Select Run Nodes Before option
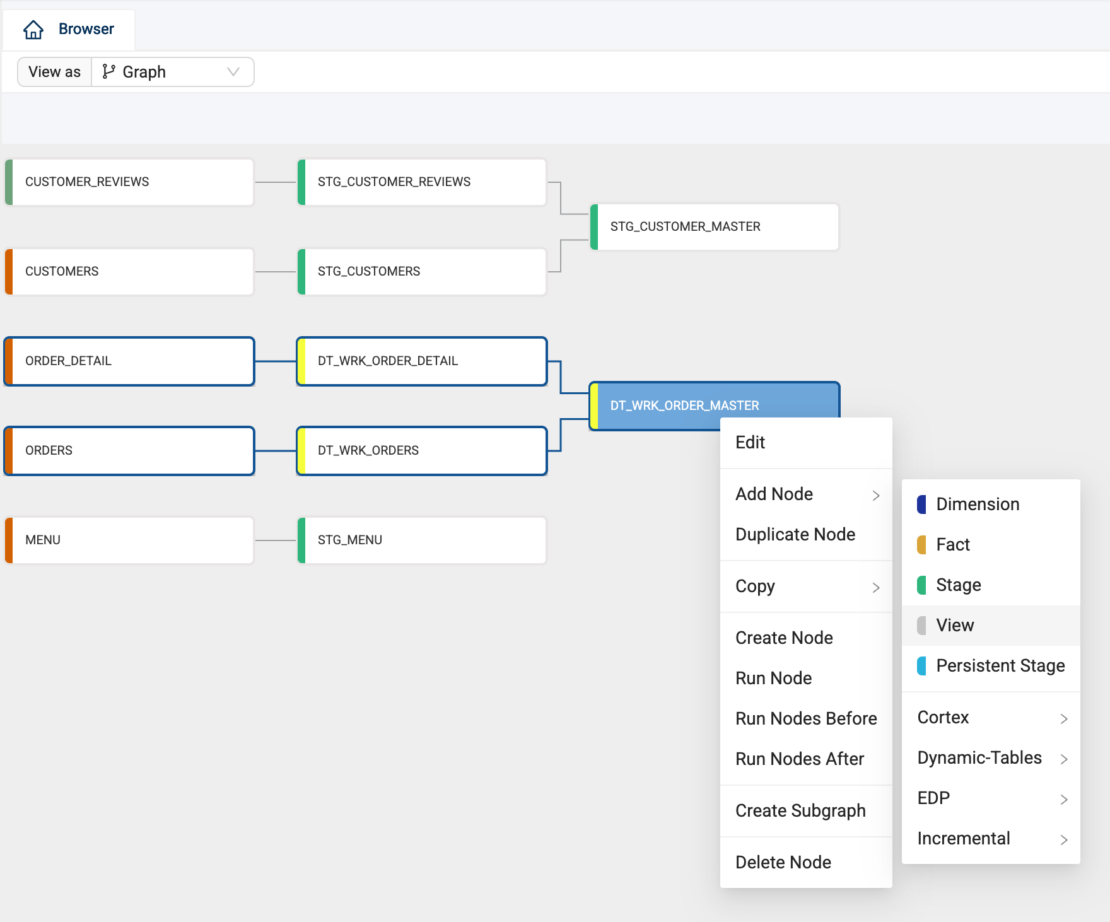The height and width of the screenshot is (922, 1110). (805, 719)
